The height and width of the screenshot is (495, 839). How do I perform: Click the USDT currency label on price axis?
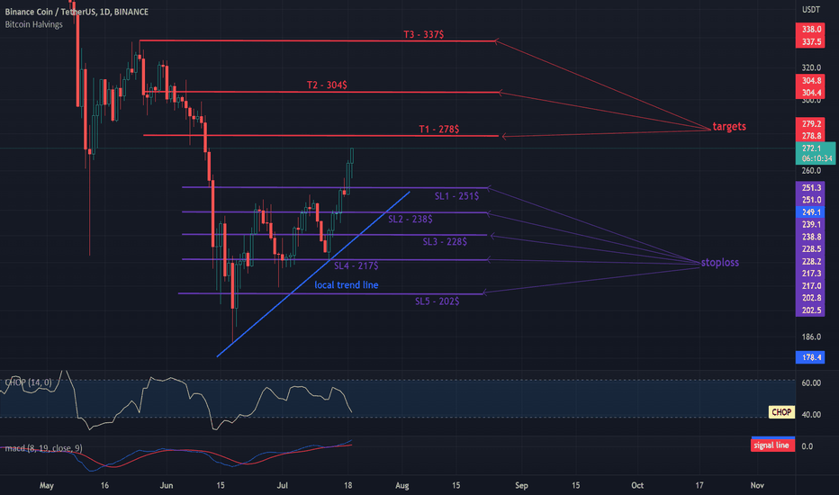(x=810, y=10)
